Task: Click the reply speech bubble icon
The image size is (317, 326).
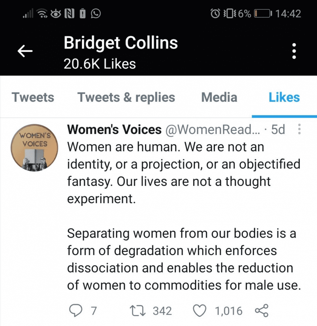Action: (75, 310)
